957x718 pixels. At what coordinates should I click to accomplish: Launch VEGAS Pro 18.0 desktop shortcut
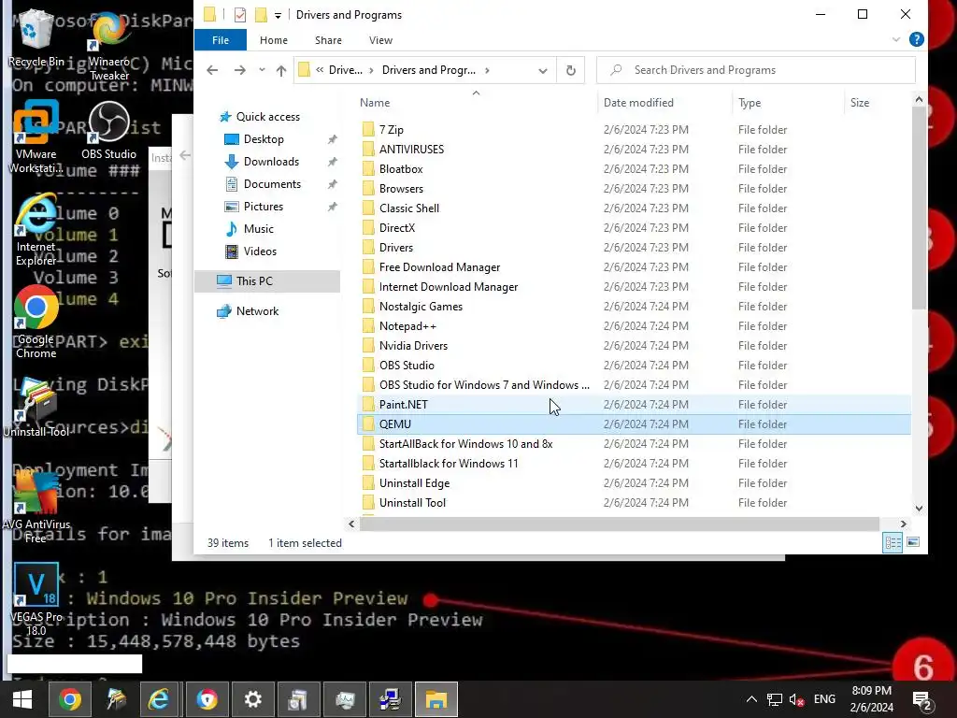point(36,599)
